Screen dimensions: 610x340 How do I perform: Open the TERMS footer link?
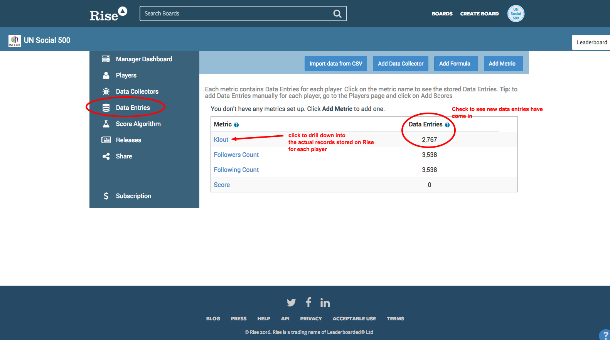(396, 318)
